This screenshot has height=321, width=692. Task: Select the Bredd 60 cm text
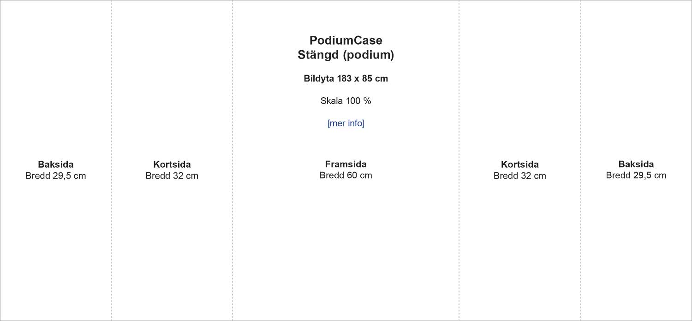coord(346,175)
